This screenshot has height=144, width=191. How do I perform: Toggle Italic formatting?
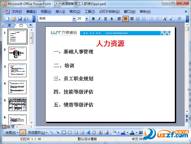click(x=100, y=19)
